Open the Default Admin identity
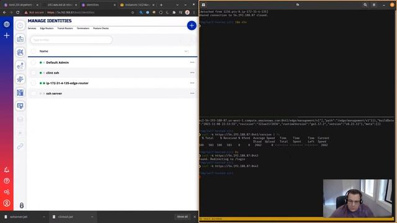 58,63
